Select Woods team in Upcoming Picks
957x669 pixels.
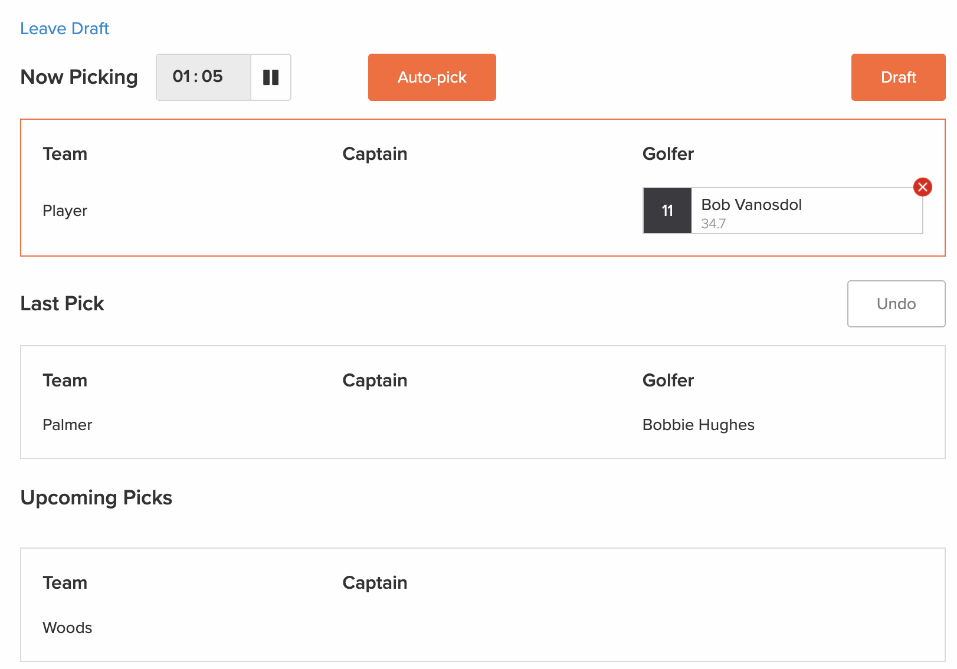coord(67,628)
